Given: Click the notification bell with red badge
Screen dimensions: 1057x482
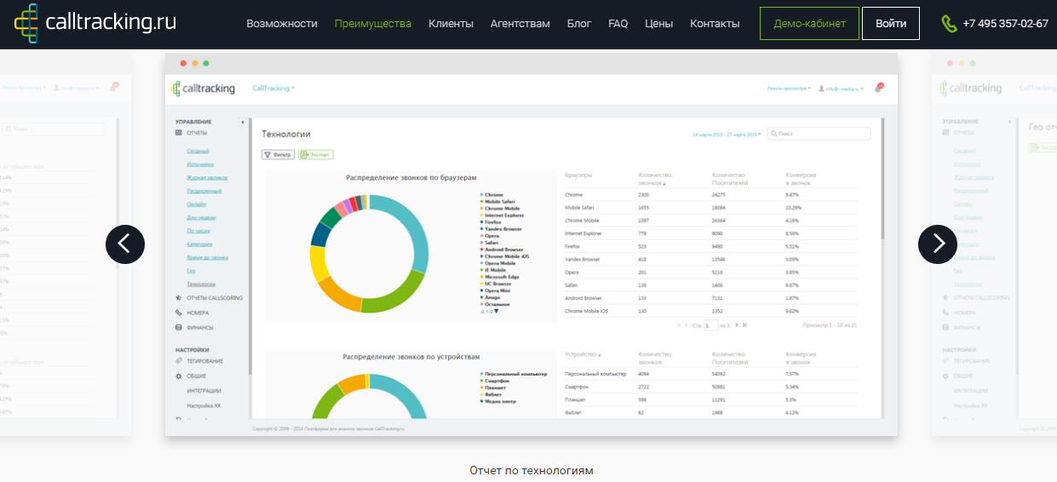Looking at the screenshot, I should [x=879, y=88].
